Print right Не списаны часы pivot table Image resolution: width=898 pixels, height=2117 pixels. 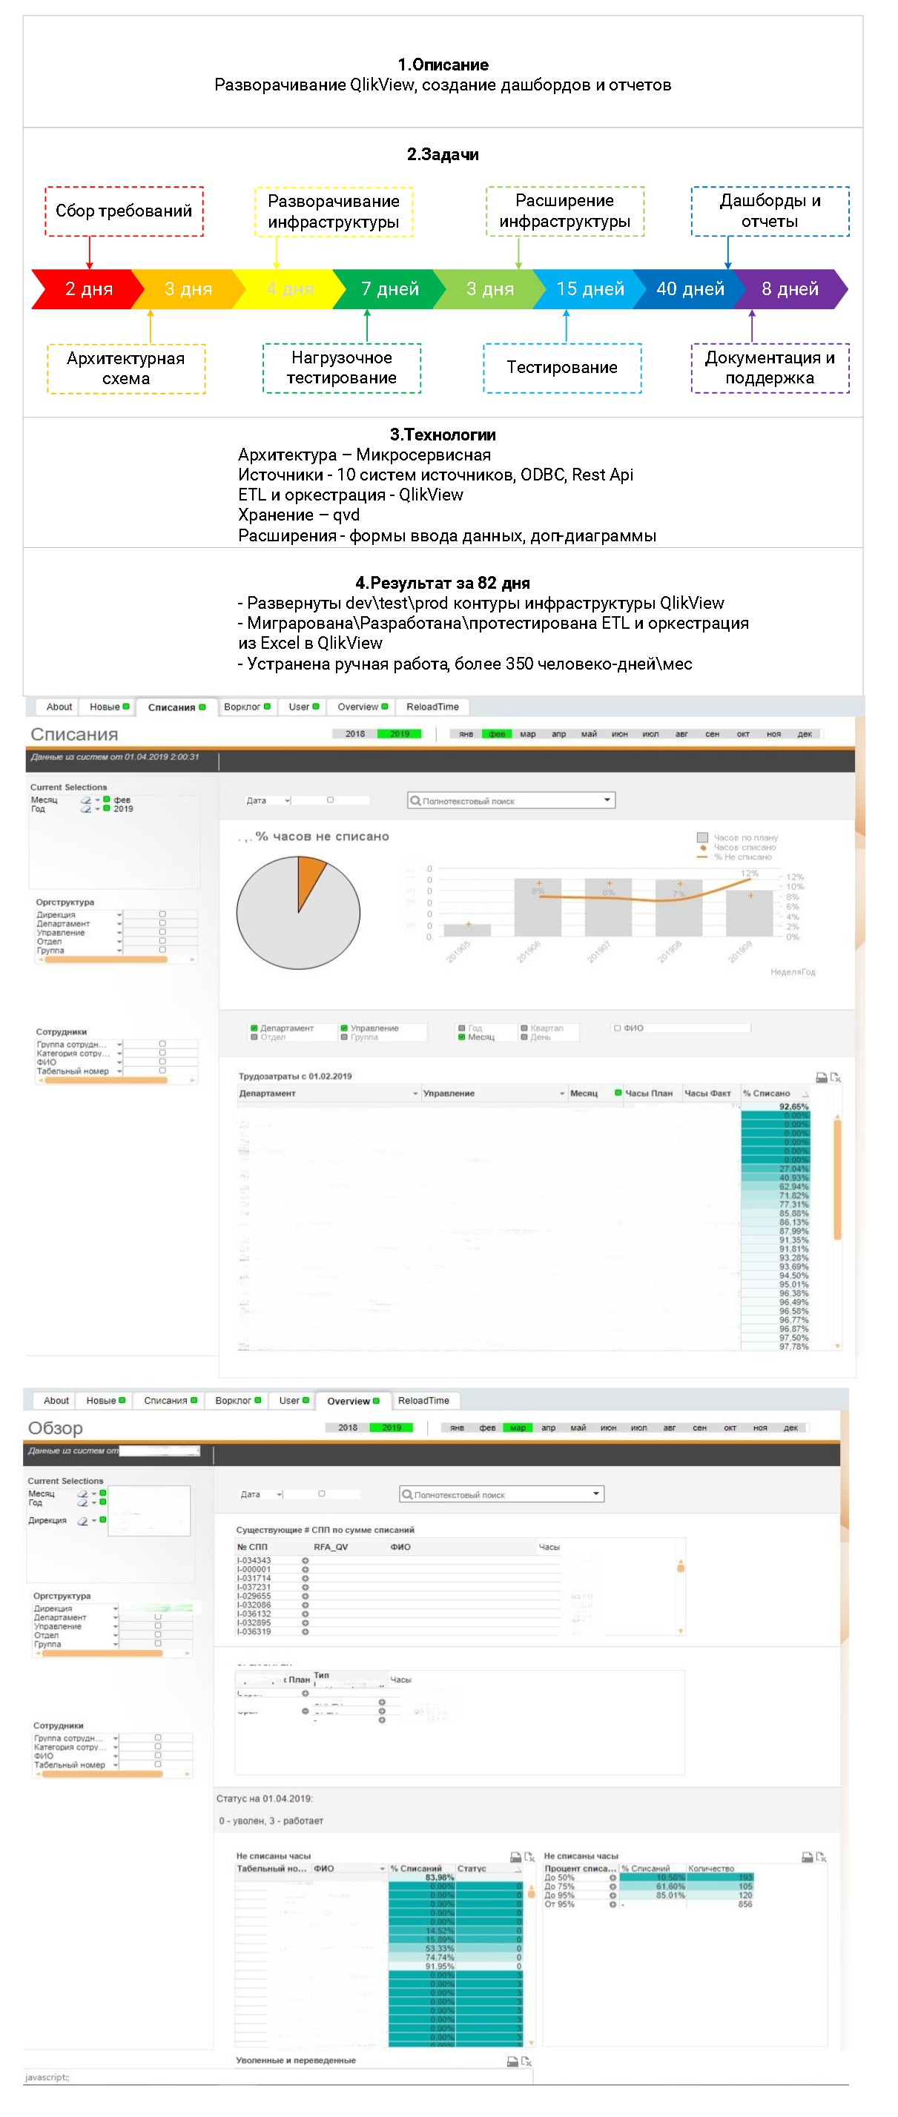[807, 1857]
